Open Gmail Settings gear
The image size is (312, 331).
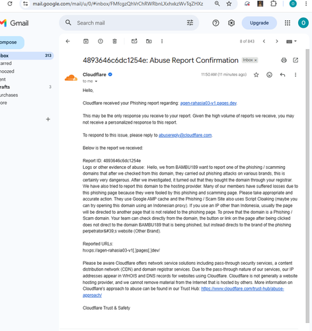[231, 23]
